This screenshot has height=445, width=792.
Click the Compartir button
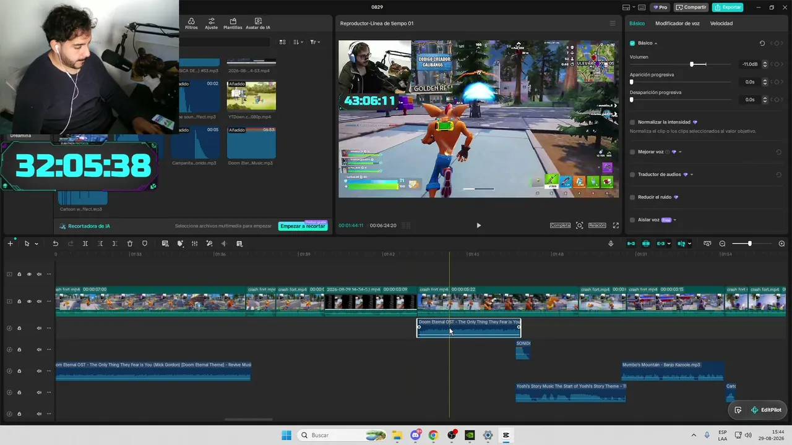click(x=691, y=7)
